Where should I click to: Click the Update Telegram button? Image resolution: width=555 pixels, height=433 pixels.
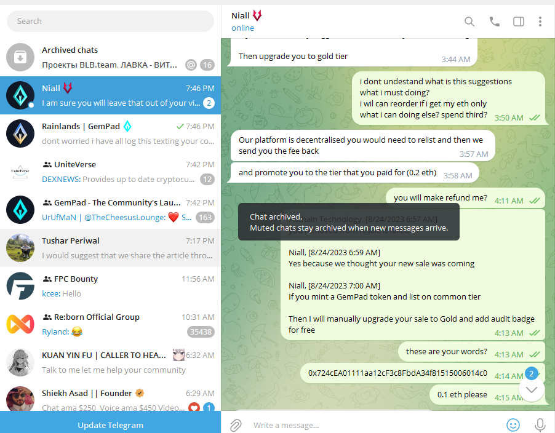(110, 425)
